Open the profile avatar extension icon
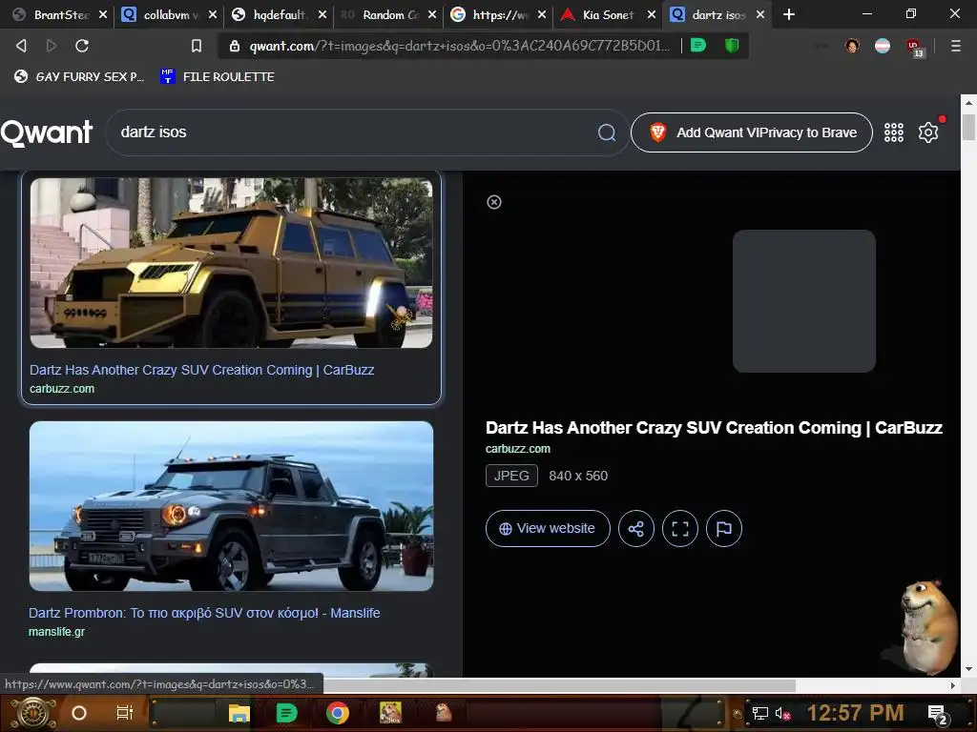The height and width of the screenshot is (732, 977). 852,46
